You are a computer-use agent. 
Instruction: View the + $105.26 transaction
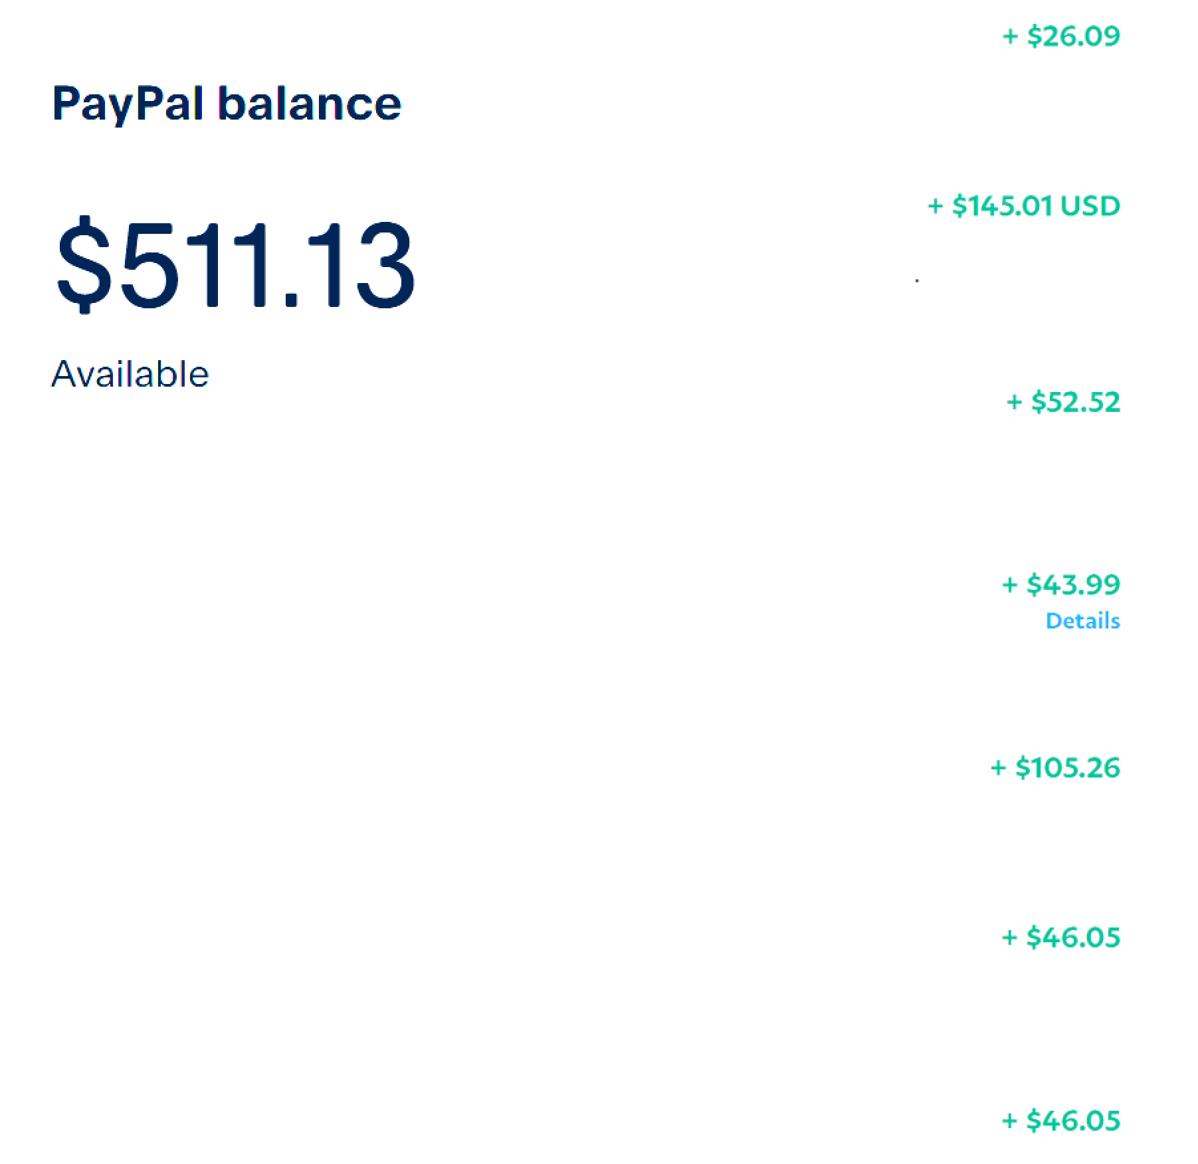tap(1055, 767)
